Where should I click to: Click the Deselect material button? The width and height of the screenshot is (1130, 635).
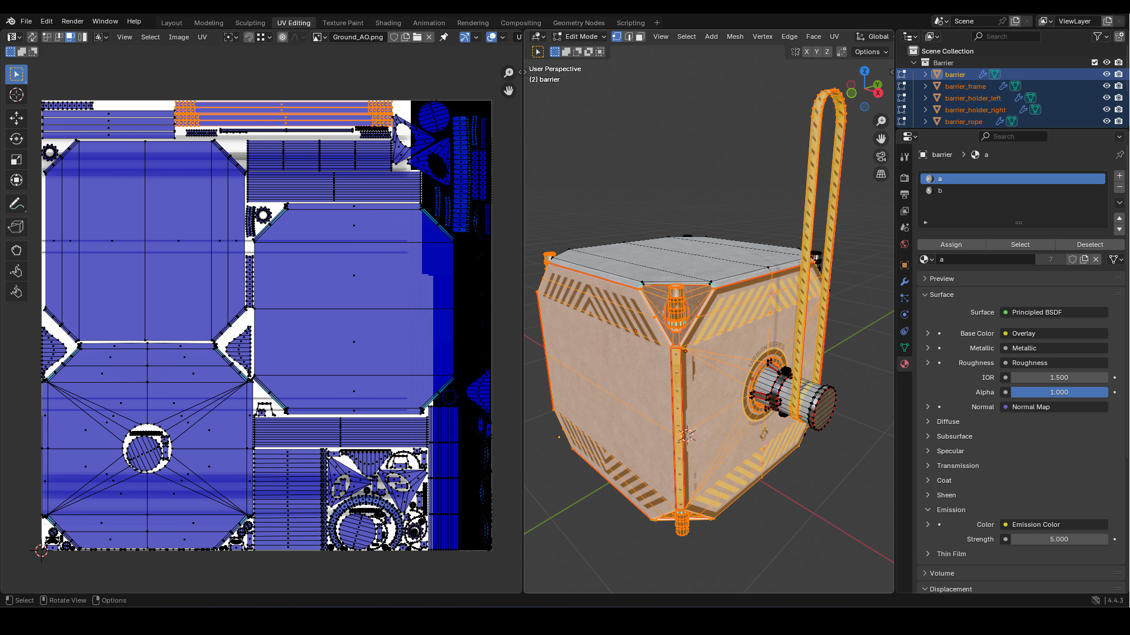1090,245
